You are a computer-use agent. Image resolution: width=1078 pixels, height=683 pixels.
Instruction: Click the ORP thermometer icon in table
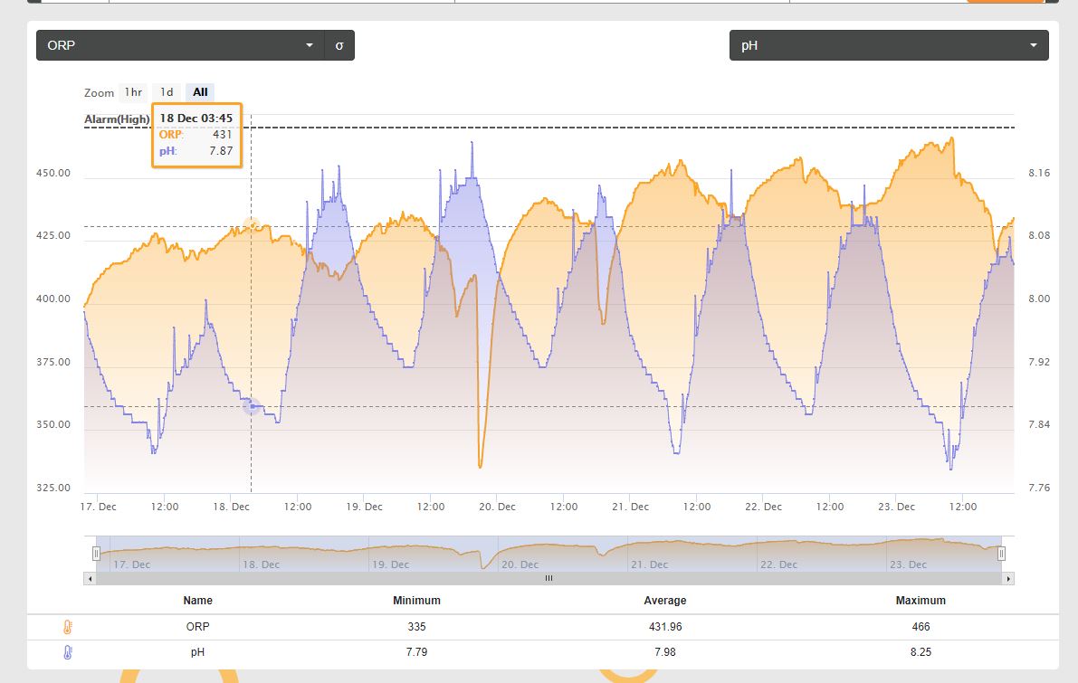pyautogui.click(x=67, y=627)
